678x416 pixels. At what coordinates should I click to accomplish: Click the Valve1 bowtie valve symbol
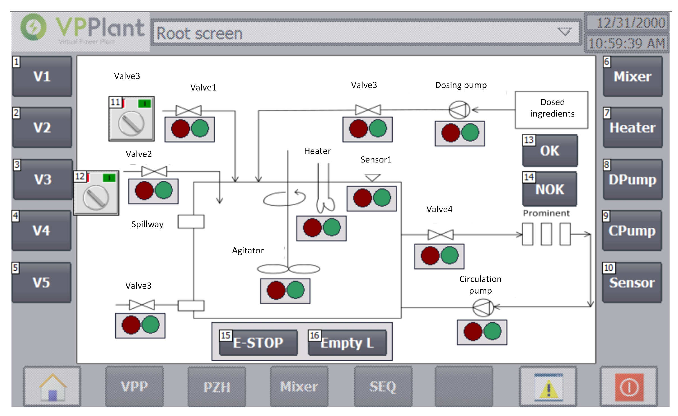point(188,110)
